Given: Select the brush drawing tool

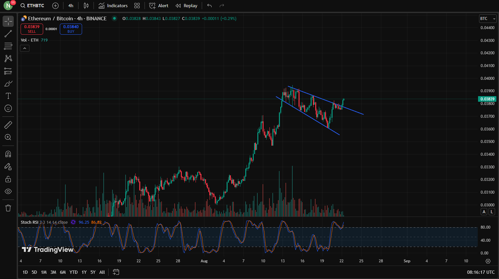Looking at the screenshot, I should pyautogui.click(x=8, y=83).
